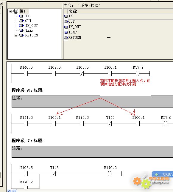Click the 注释 comment field of network 7
The image size is (173, 192).
(92, 152)
